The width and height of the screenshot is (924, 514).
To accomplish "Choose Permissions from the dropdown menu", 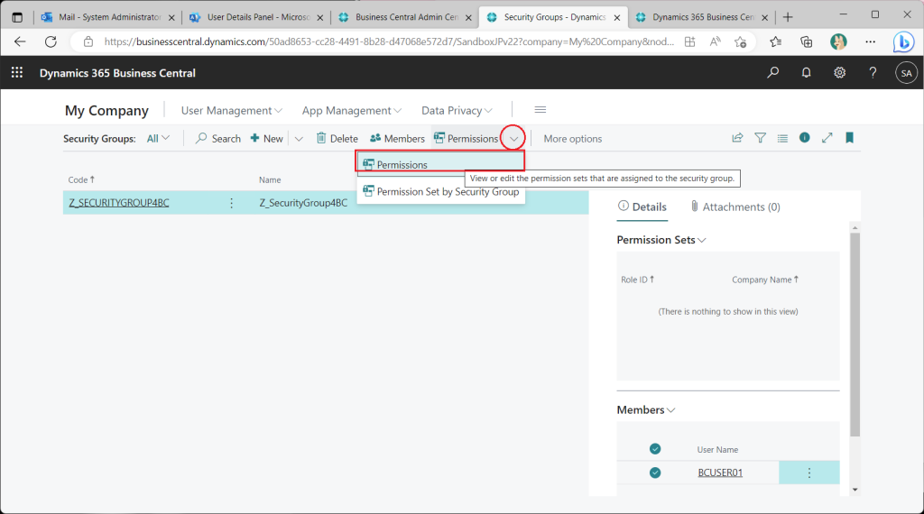I will click(440, 164).
